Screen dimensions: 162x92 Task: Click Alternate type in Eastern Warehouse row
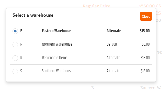114,31
